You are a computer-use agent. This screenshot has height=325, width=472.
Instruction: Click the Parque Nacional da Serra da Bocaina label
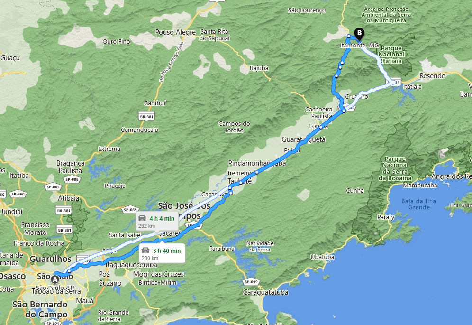click(395, 168)
